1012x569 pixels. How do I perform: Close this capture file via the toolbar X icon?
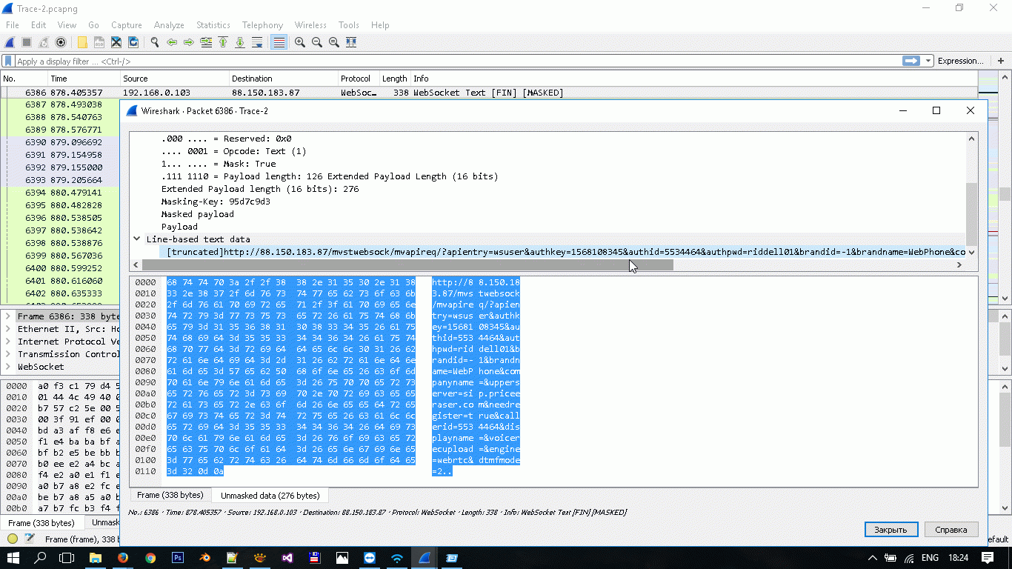(x=116, y=42)
